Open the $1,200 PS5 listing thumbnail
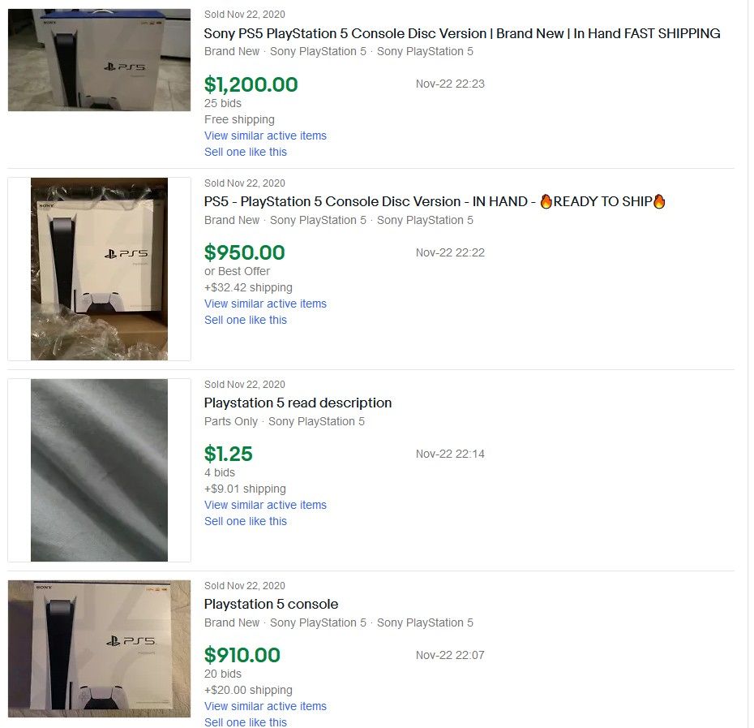754x728 pixels. coord(99,60)
